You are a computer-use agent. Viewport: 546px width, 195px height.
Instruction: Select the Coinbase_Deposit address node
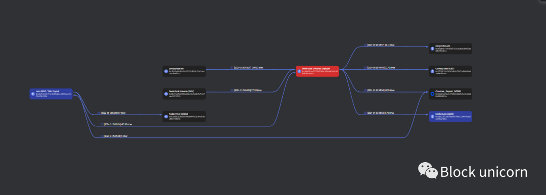[x=450, y=93]
